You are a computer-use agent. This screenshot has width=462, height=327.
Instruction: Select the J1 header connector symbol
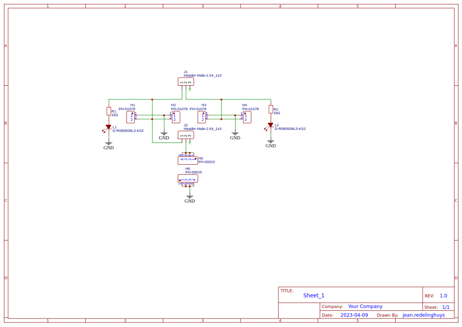pyautogui.click(x=185, y=82)
